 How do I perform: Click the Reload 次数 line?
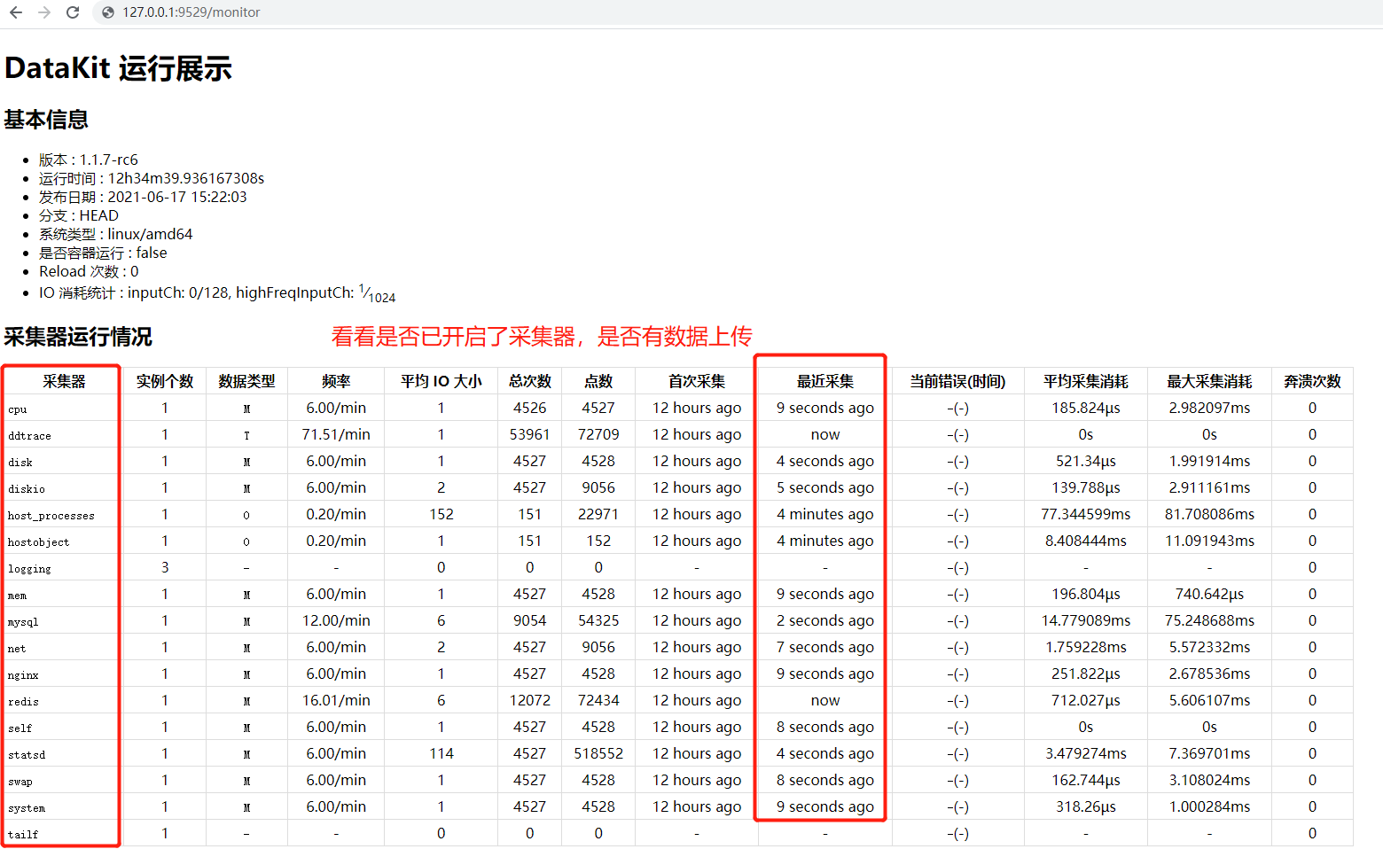click(x=89, y=271)
